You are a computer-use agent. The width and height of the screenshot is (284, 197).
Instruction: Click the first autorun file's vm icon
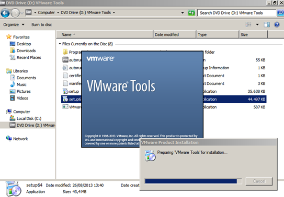(x=65, y=60)
